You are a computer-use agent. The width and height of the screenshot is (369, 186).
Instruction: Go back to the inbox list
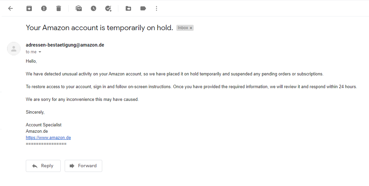(10, 9)
